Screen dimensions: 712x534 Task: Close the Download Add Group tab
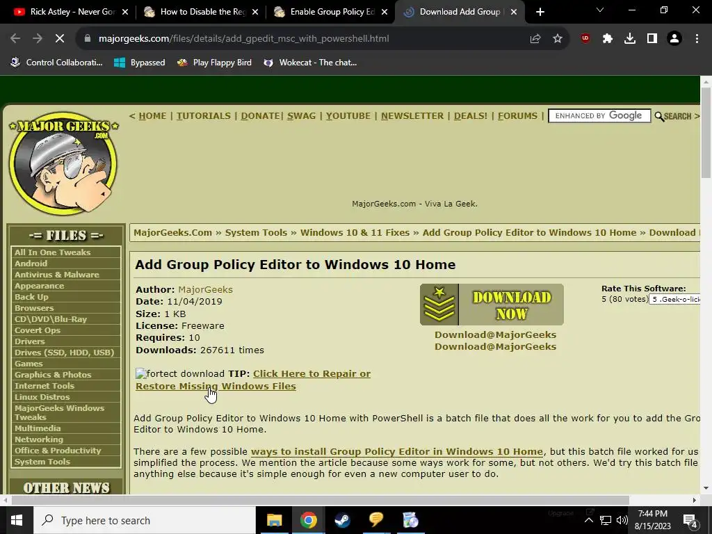(x=514, y=12)
